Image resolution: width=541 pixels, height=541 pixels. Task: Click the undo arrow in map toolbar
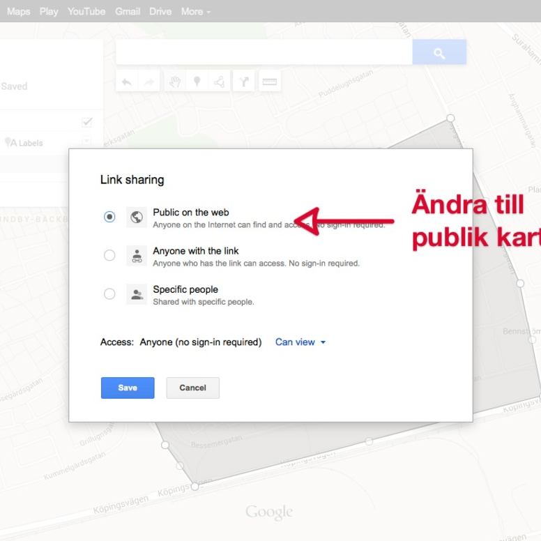(127, 82)
